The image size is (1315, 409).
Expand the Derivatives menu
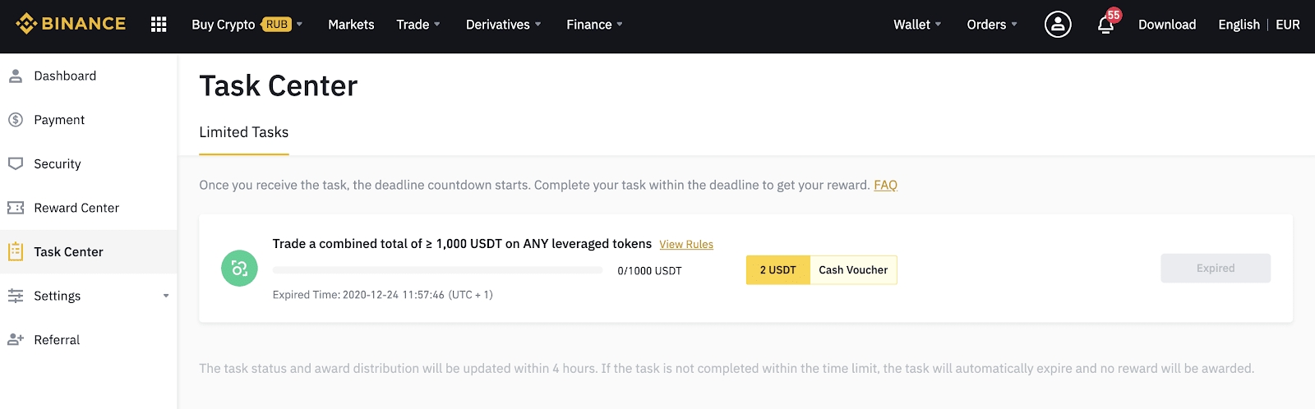coord(503,25)
